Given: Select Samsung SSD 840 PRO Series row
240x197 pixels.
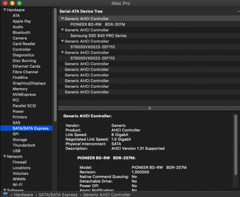Looking at the screenshot, I should [x=149, y=36].
